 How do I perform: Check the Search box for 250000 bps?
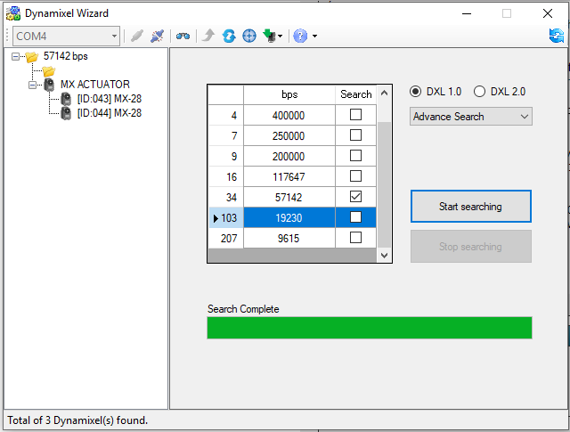tap(355, 135)
